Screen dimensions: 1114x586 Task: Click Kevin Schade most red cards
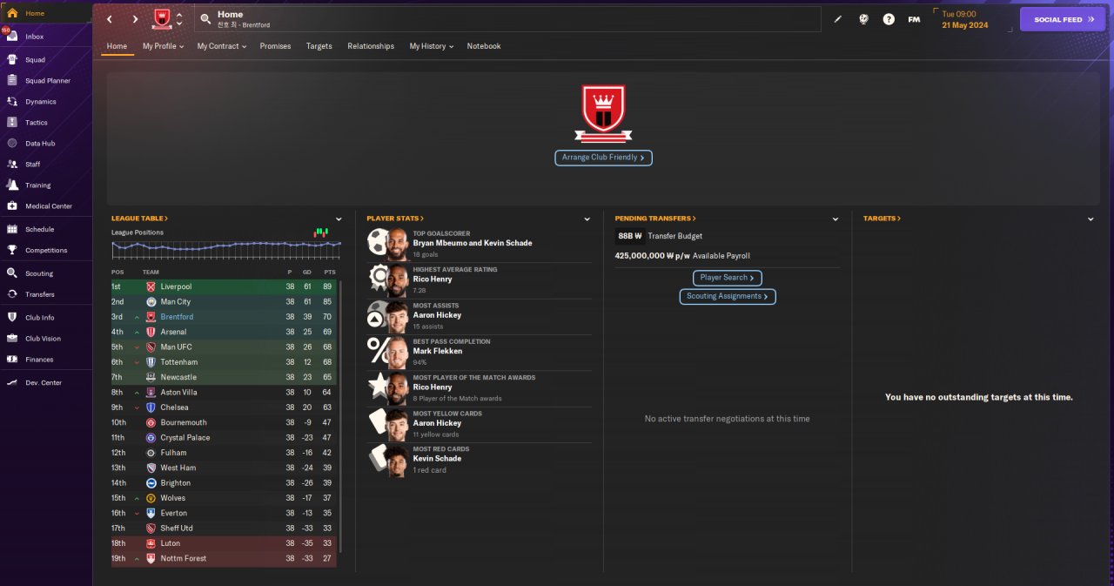(479, 459)
